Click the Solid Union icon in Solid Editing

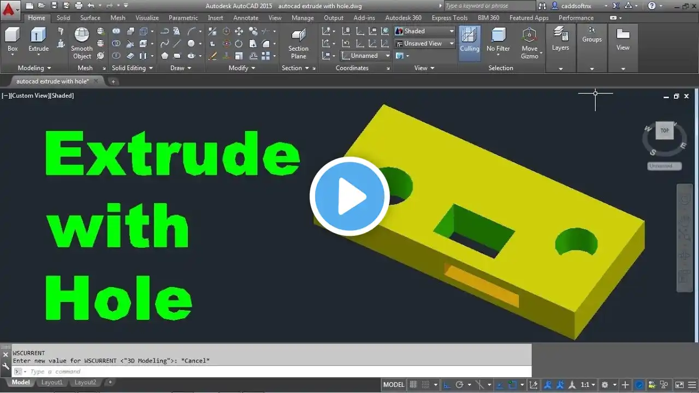tap(116, 31)
